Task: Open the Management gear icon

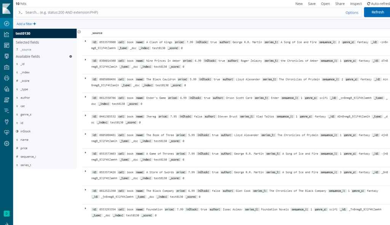Action: tap(6, 143)
